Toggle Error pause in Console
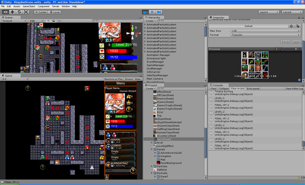 (x=253, y=88)
